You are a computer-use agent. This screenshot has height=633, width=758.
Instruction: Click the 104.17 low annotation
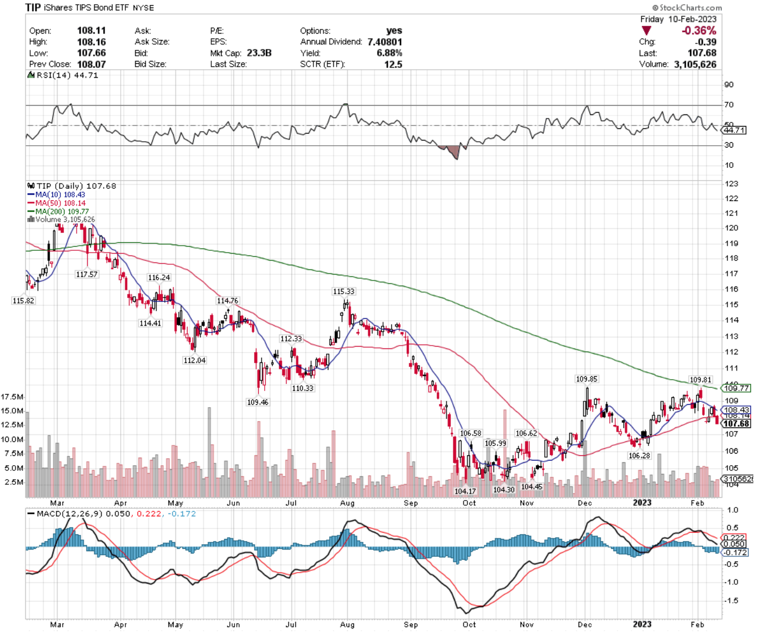[465, 491]
